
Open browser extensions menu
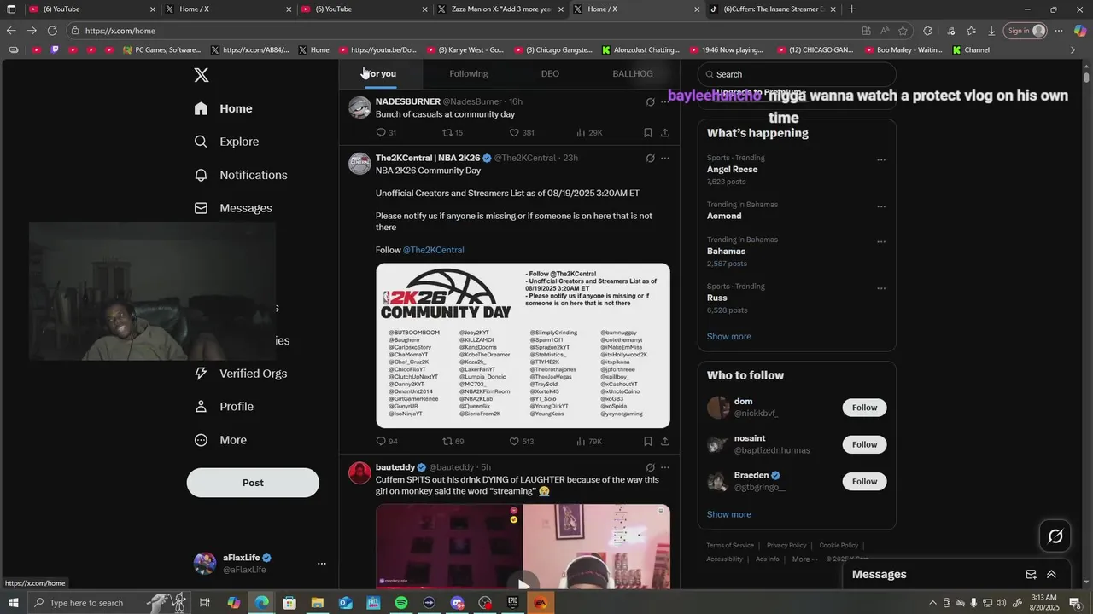coord(927,31)
